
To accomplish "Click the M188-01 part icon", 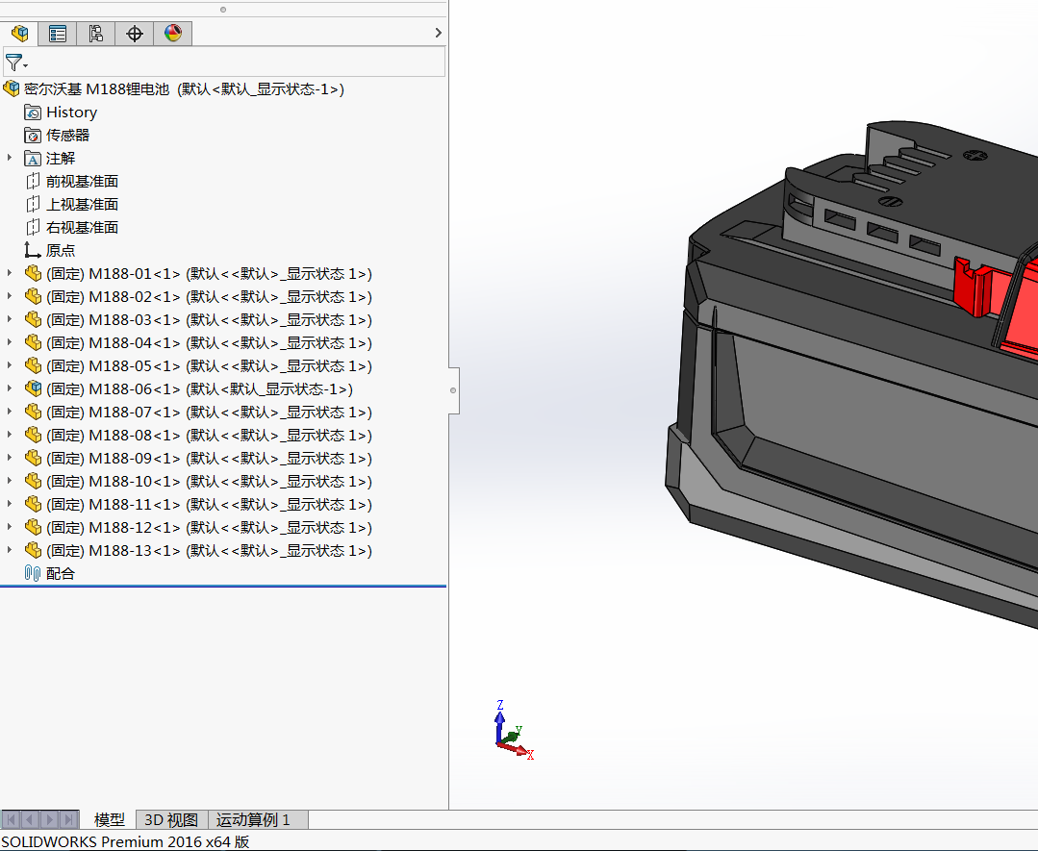I will pyautogui.click(x=33, y=273).
